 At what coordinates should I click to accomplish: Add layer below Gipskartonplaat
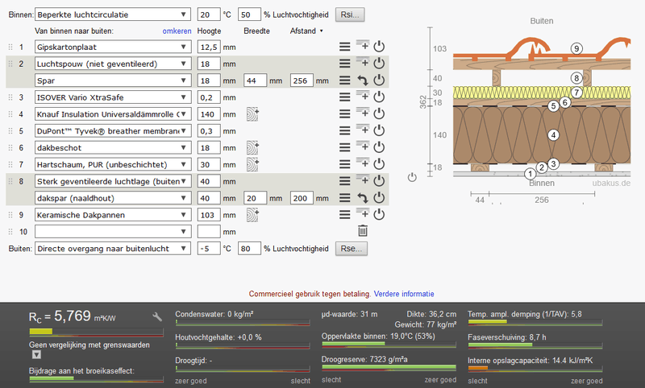click(362, 45)
